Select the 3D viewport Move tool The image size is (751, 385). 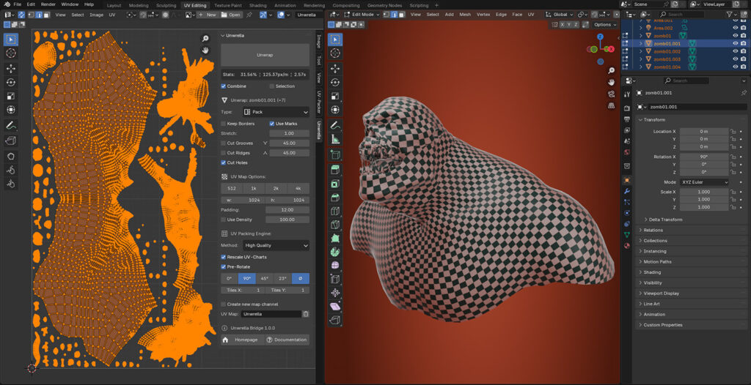[x=335, y=69]
